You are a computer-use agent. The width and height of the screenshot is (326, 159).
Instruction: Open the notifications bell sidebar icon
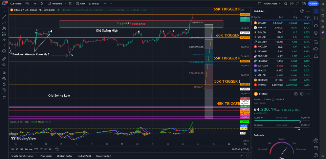pyautogui.click(x=316, y=56)
